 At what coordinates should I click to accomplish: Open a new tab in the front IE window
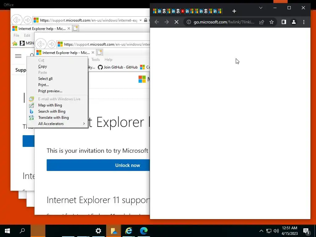click(x=99, y=52)
